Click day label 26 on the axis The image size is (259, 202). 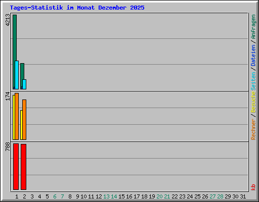(x=205, y=196)
